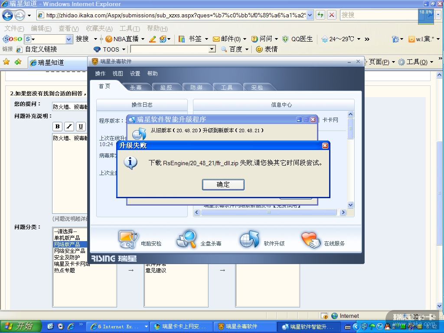Expand the TOOS toolbar dropdown
This screenshot has height=333, width=444.
coord(124,49)
